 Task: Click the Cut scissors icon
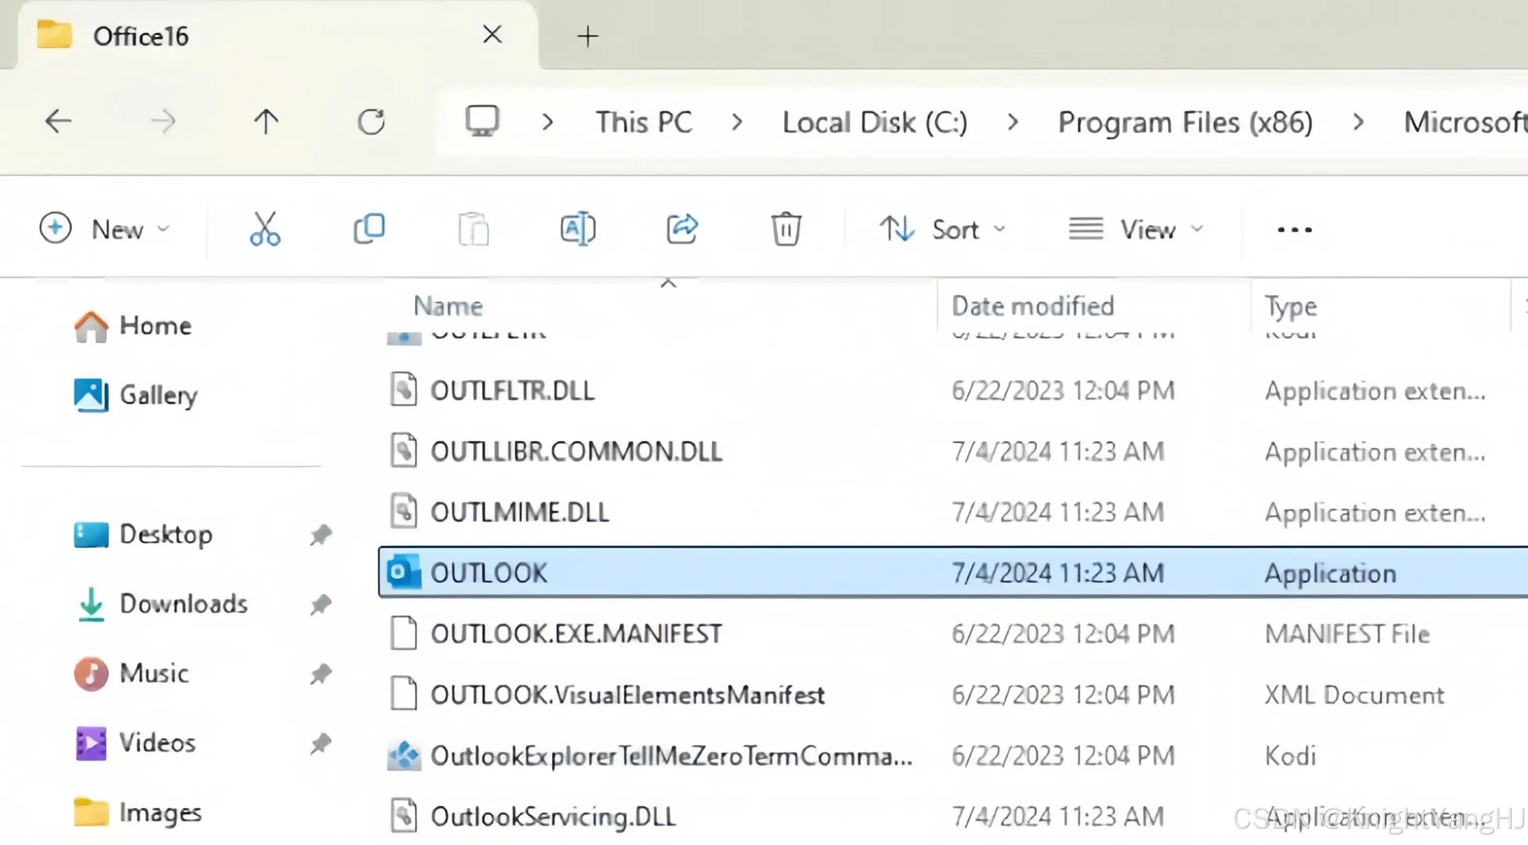[x=265, y=229]
